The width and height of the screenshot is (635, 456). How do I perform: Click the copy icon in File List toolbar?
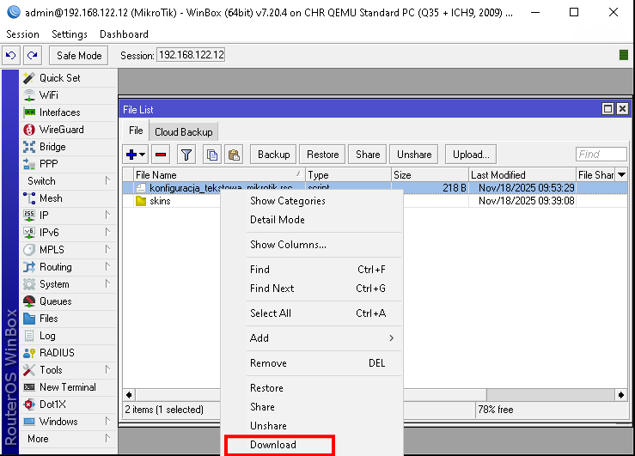pos(212,155)
